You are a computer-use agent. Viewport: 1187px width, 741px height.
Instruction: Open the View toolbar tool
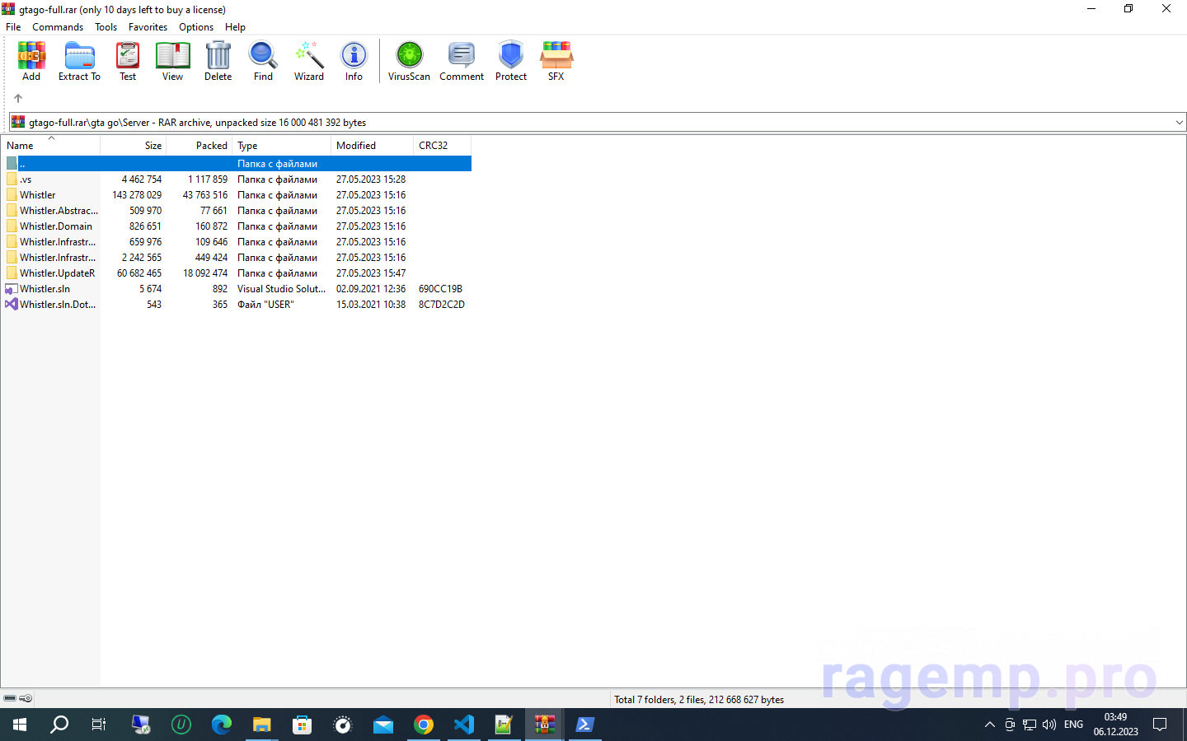172,62
